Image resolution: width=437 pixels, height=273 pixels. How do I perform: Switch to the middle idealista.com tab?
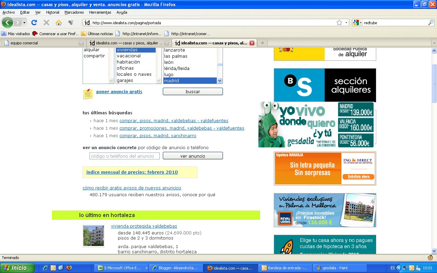(128, 43)
